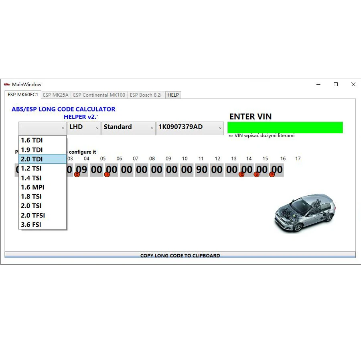Open the HELP tab
This screenshot has width=361, height=361.
173,95
